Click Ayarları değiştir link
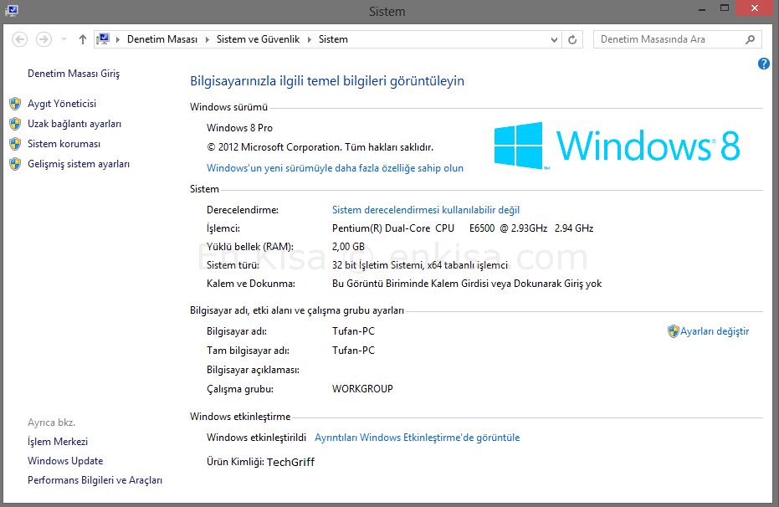This screenshot has height=507, width=779. (x=715, y=331)
